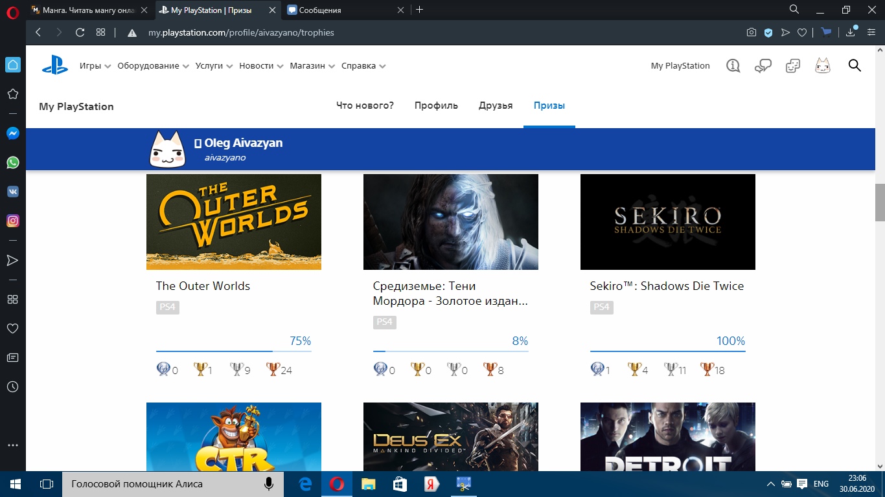Open Speed Dial grid in the sidebar

click(13, 300)
